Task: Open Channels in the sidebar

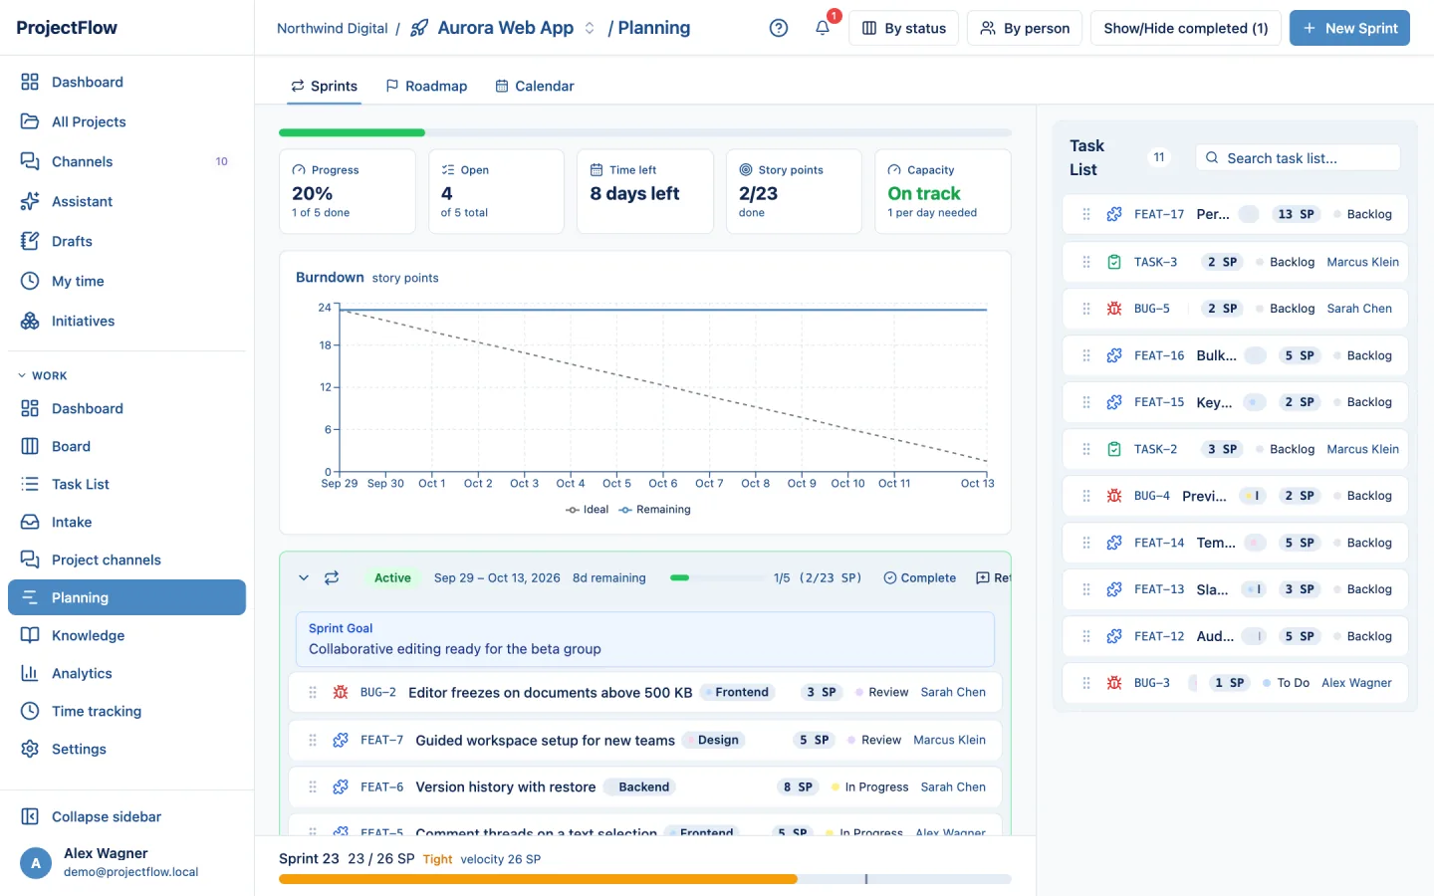Action: [x=126, y=161]
